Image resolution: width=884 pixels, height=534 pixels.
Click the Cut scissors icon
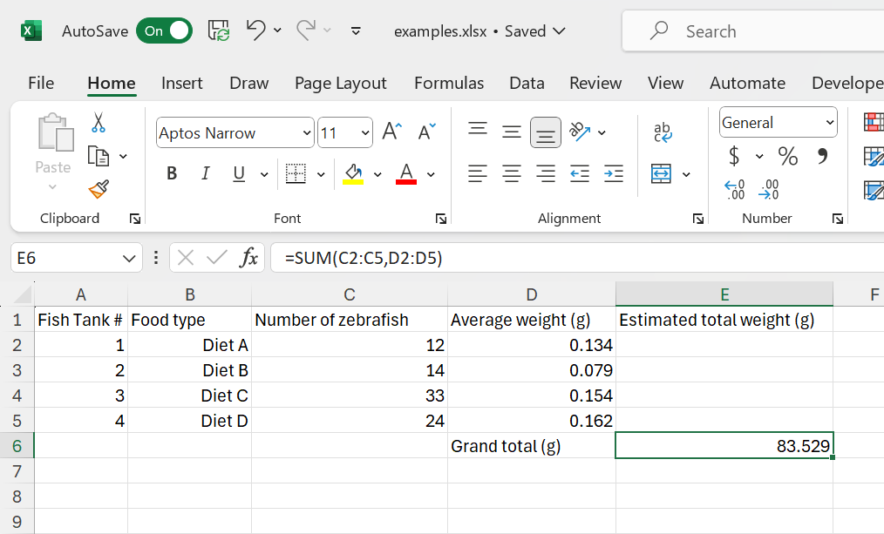(98, 123)
